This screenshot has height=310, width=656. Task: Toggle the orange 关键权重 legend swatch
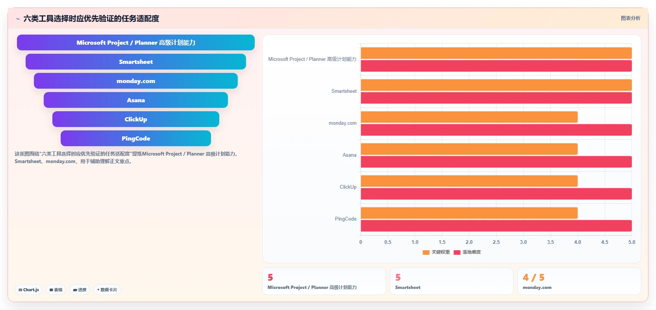coord(426,253)
